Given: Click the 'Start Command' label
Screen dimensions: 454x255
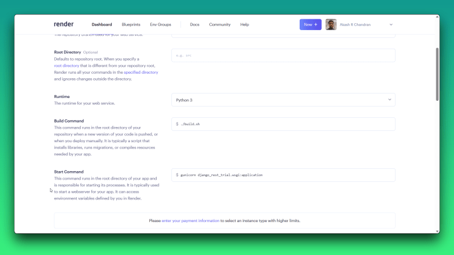Looking at the screenshot, I should [x=69, y=172].
